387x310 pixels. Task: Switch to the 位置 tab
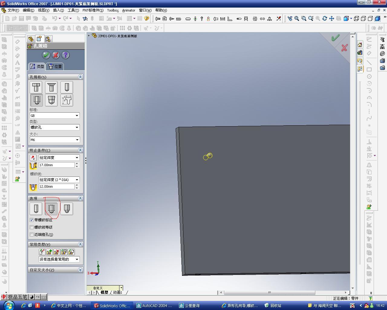point(55,66)
